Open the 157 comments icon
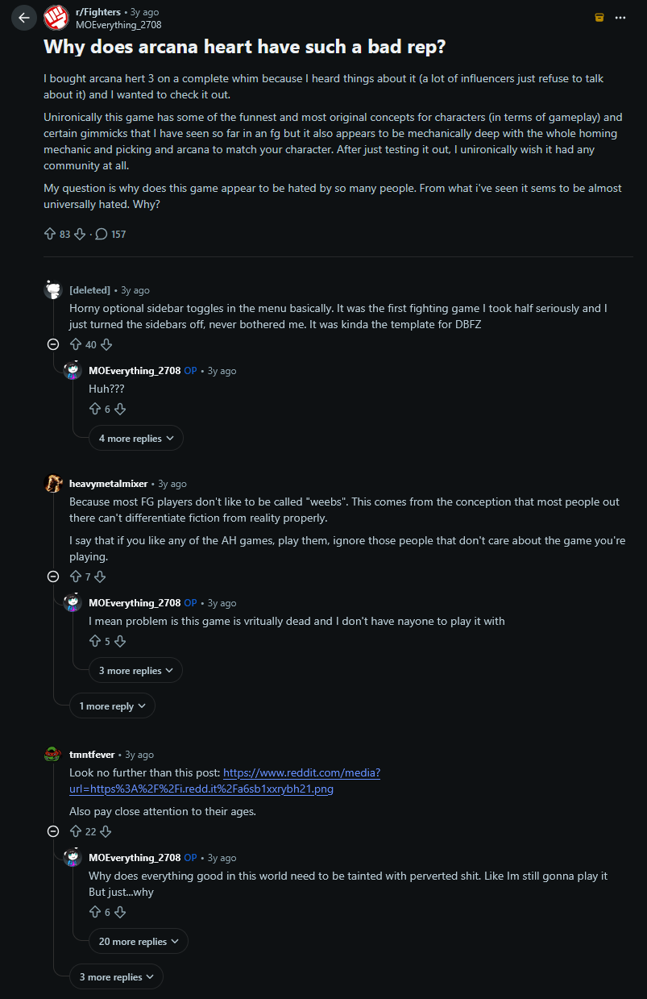Screen dimensions: 647x999 point(102,234)
